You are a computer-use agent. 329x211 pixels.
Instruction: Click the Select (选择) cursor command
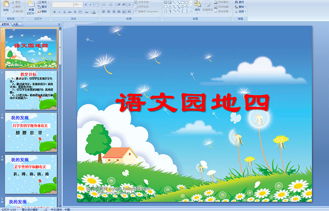(x=240, y=11)
